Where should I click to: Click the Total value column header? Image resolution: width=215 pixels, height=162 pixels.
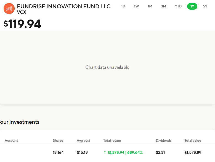pos(193,141)
